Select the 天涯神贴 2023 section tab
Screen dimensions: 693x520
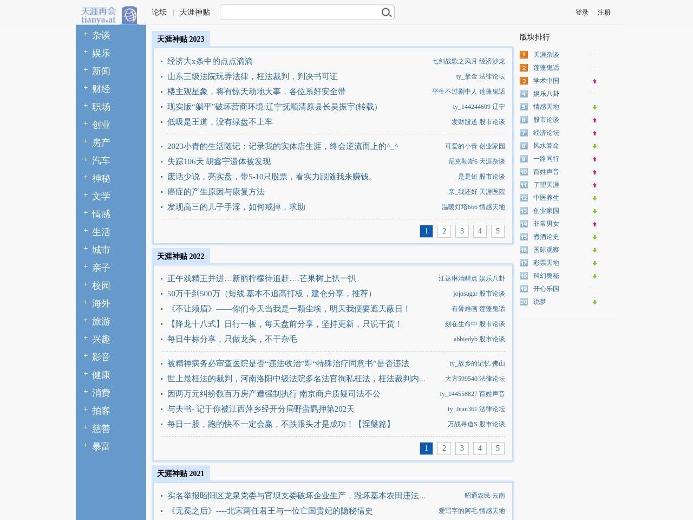[x=181, y=39]
